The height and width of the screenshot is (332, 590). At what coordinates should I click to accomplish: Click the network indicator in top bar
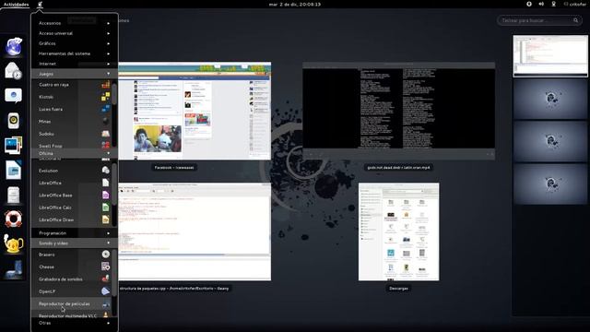553,4
